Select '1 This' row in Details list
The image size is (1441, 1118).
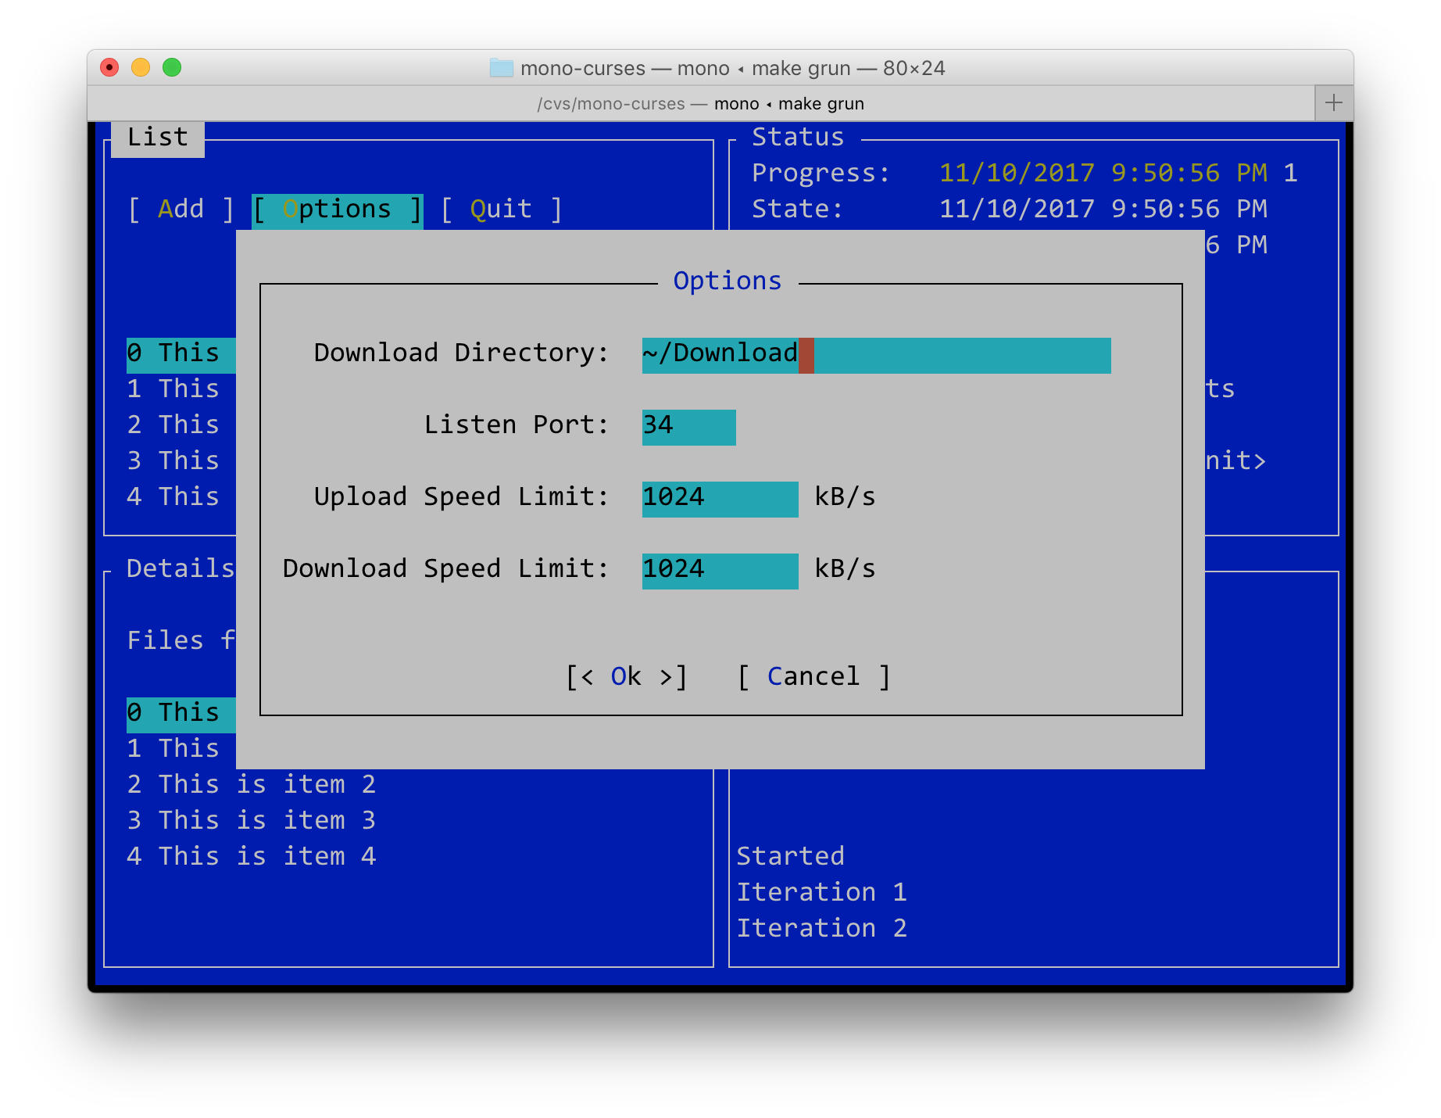pyautogui.click(x=173, y=748)
